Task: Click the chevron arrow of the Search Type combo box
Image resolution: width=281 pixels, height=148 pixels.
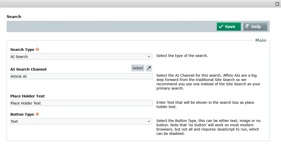Action: [149, 57]
